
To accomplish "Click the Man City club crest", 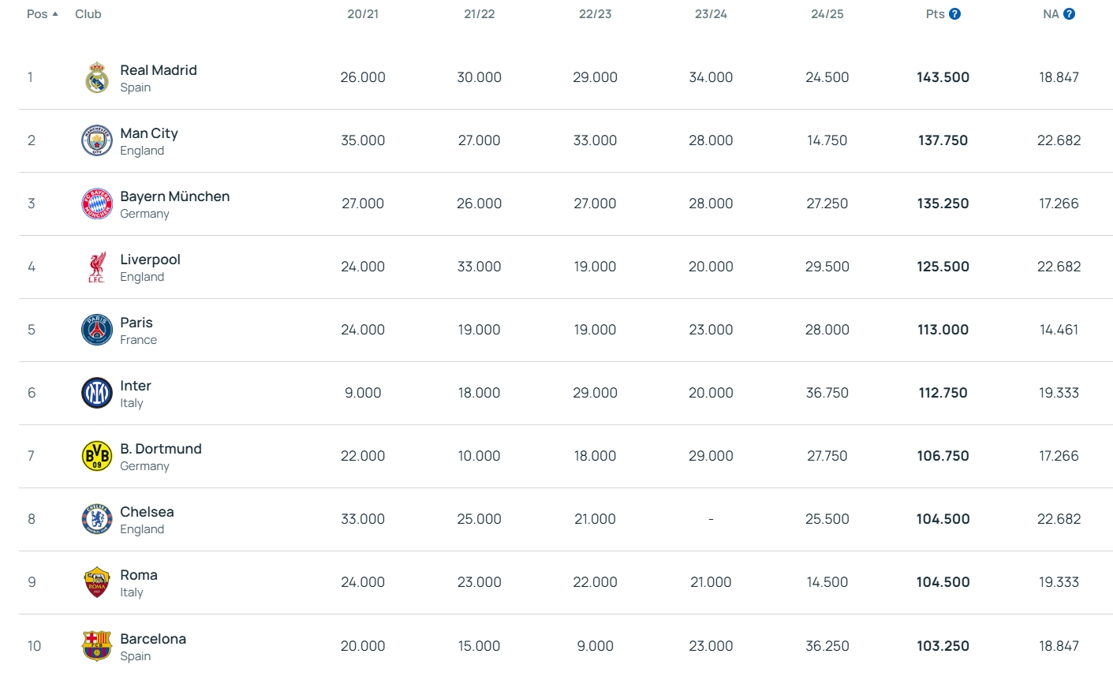I will (x=97, y=140).
